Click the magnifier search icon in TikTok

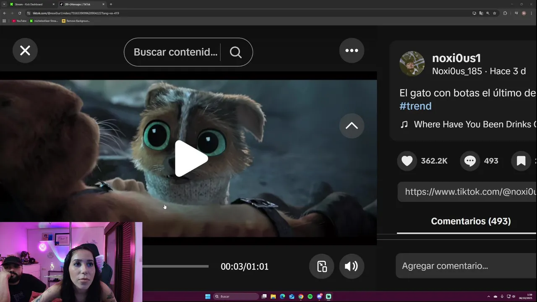click(x=236, y=52)
